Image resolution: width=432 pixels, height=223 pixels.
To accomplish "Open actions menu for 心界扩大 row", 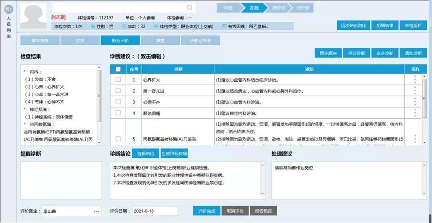I will tap(415, 80).
